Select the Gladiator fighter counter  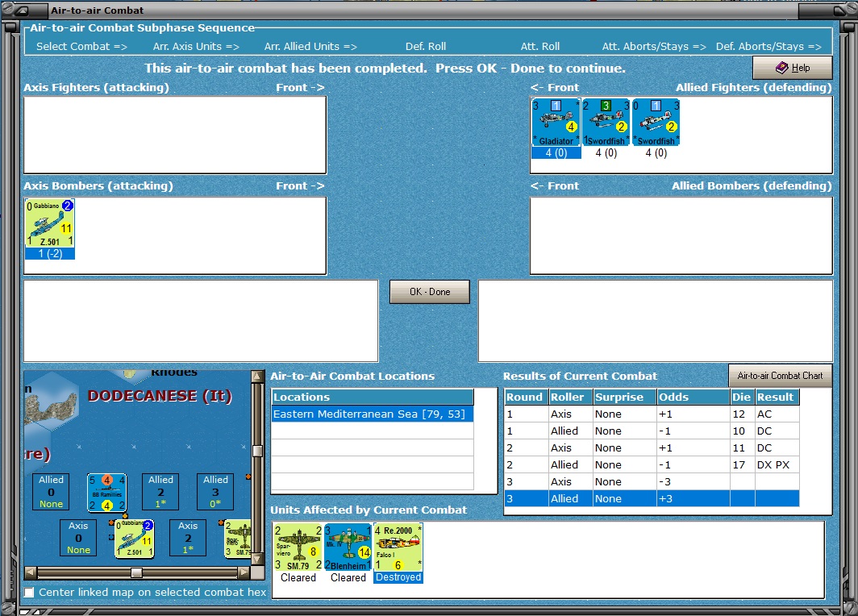tap(556, 122)
